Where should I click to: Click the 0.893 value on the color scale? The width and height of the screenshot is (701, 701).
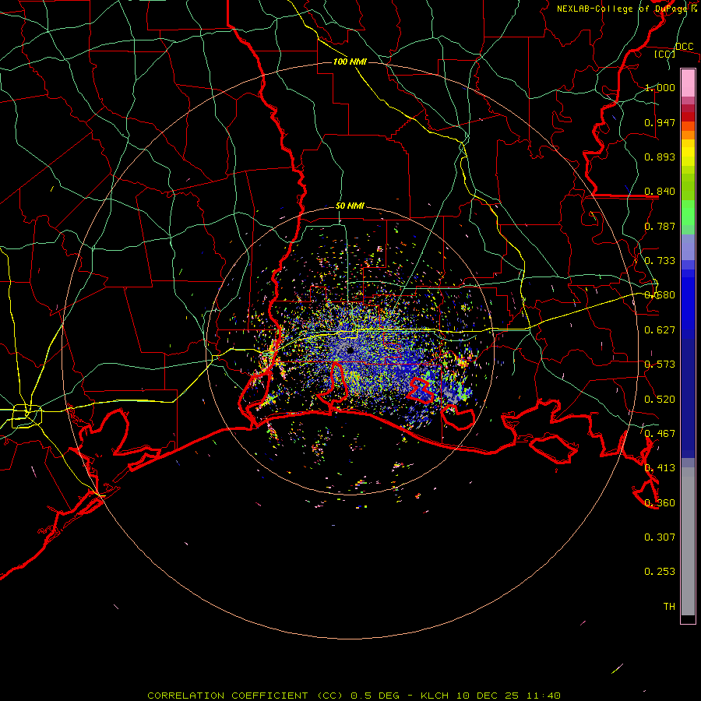(x=660, y=157)
